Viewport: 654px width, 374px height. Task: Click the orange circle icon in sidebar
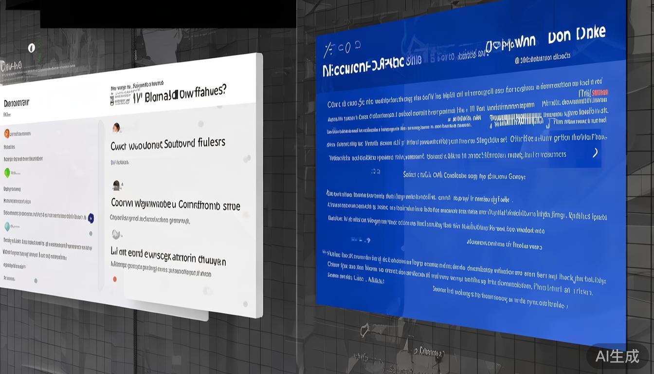(7, 133)
